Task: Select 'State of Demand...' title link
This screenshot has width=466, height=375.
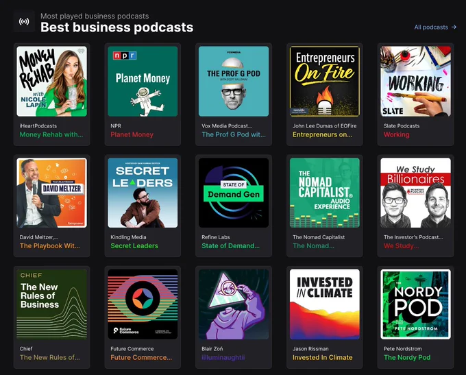Action: tap(231, 246)
